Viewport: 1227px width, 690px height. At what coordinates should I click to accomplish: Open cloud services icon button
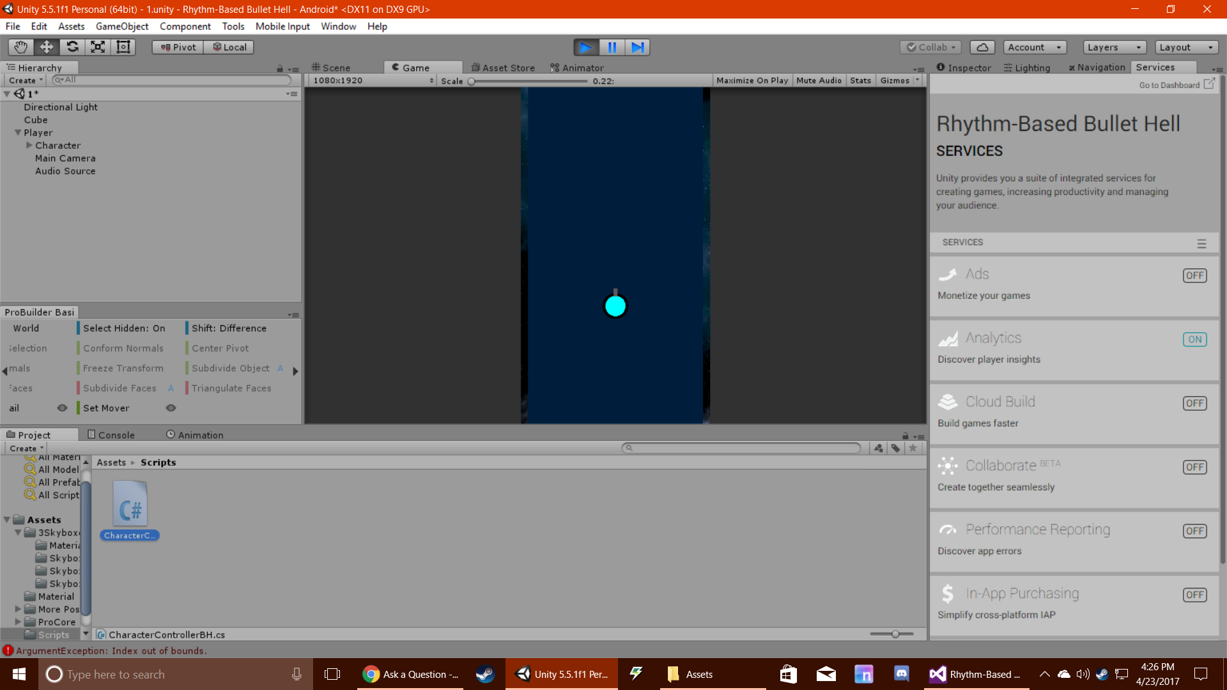coord(982,47)
